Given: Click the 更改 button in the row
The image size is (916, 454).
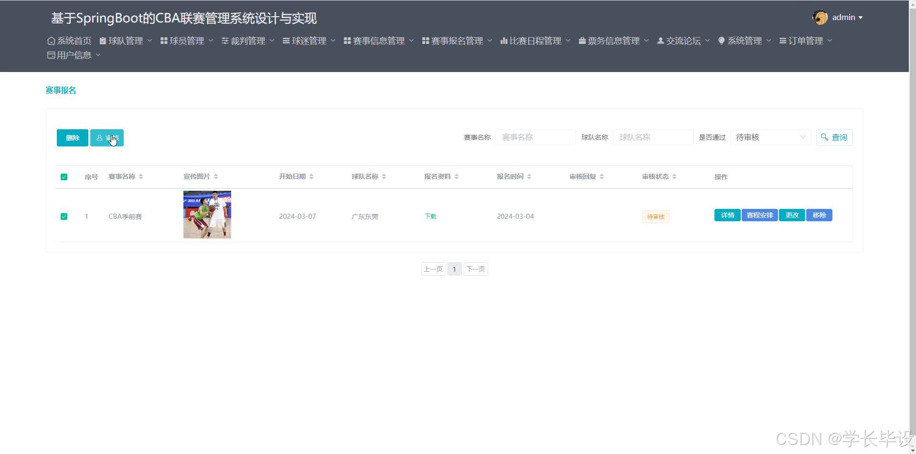Looking at the screenshot, I should (x=792, y=216).
